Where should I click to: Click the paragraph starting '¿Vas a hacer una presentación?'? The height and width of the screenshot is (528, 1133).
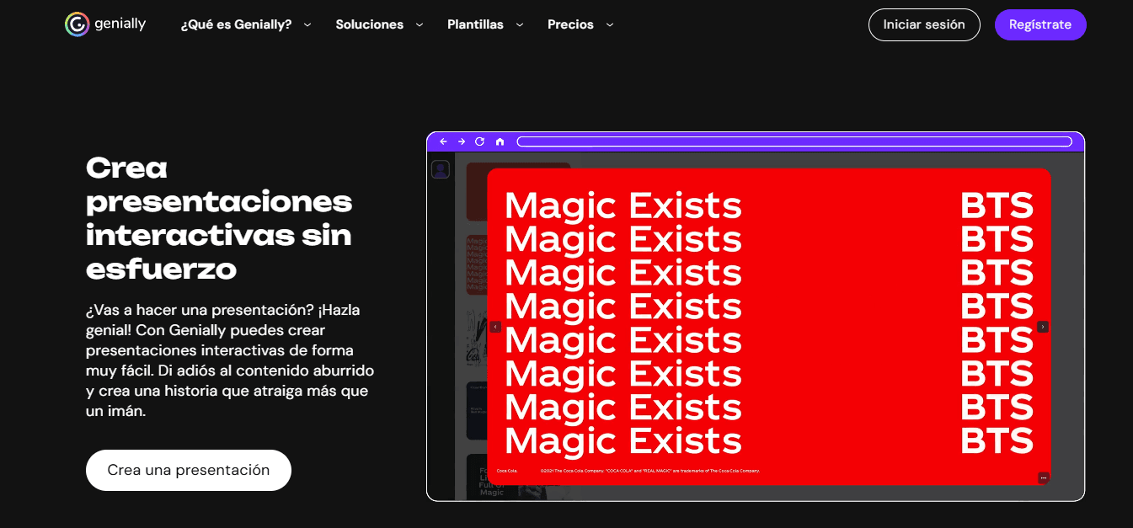pos(230,360)
